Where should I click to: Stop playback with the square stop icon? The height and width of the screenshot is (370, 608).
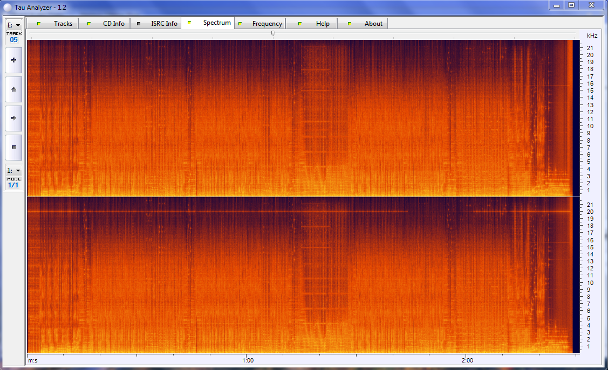tap(13, 148)
